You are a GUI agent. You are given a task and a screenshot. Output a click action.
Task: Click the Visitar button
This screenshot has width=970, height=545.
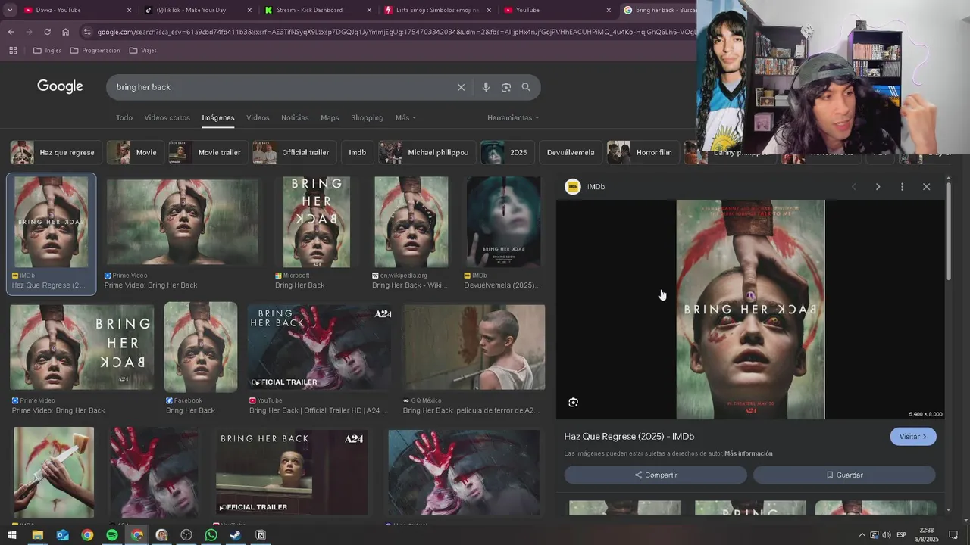tap(913, 437)
